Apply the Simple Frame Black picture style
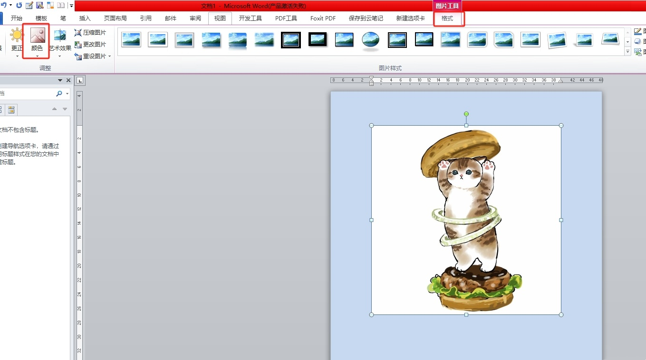 344,40
